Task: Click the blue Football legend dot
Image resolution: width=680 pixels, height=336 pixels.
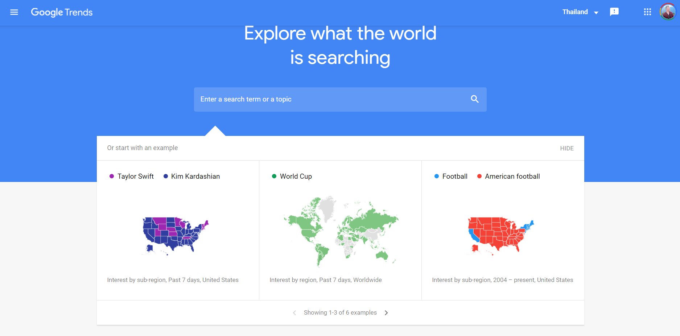Action: (x=437, y=176)
